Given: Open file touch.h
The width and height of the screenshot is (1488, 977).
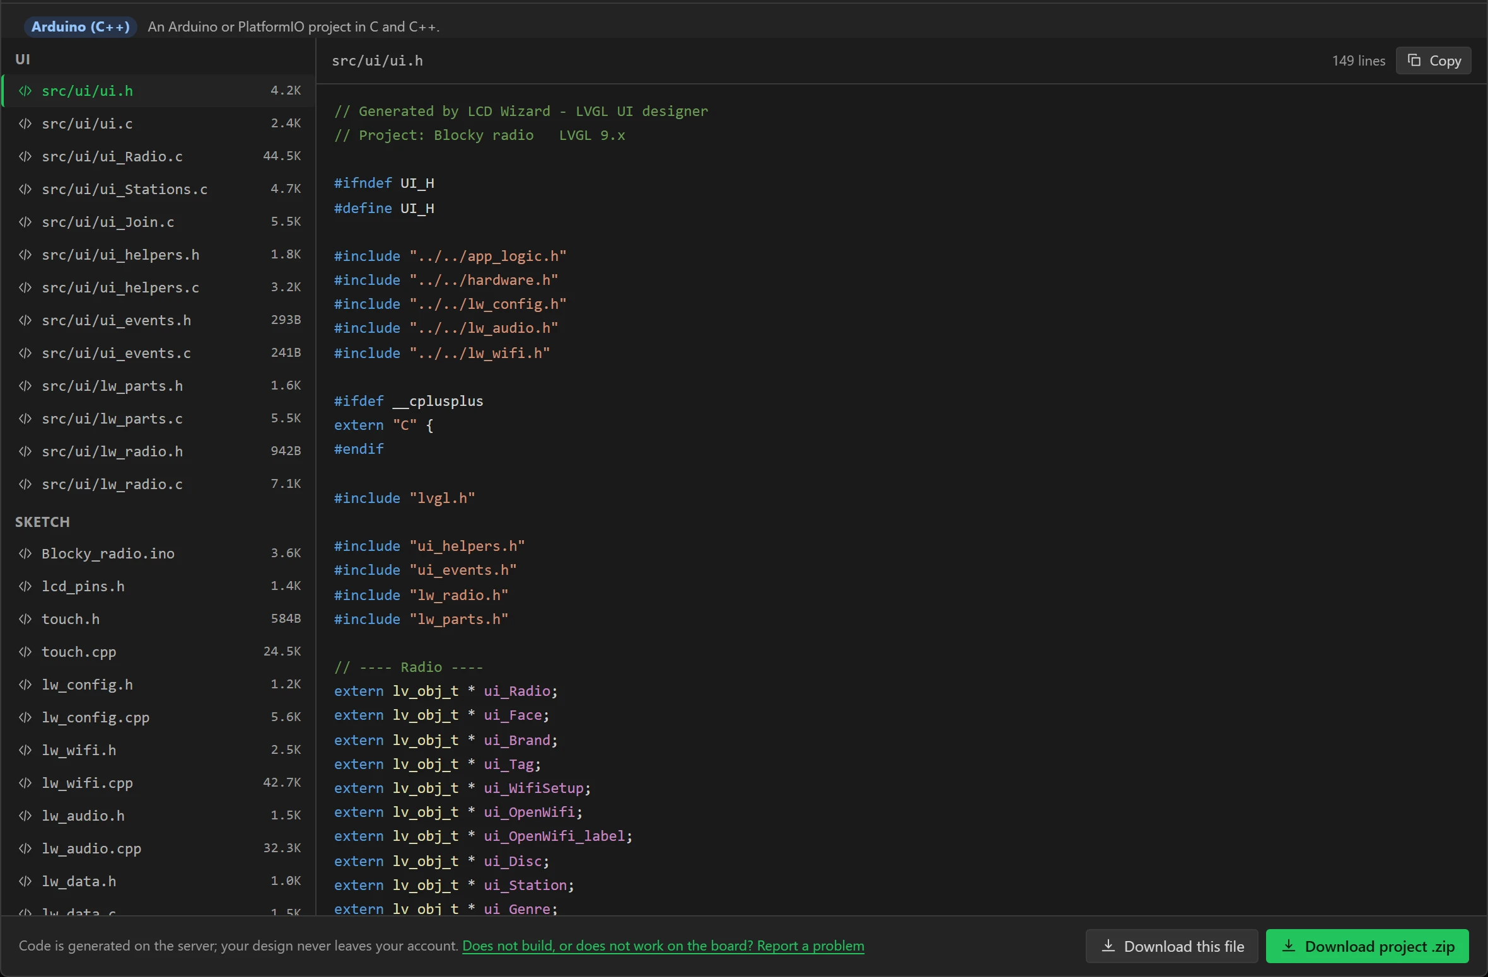Looking at the screenshot, I should coord(159,619).
